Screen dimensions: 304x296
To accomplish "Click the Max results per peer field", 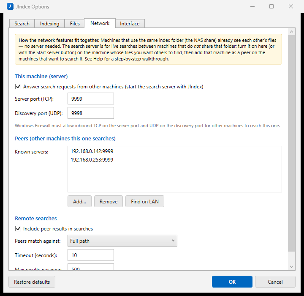I will pos(90,267).
